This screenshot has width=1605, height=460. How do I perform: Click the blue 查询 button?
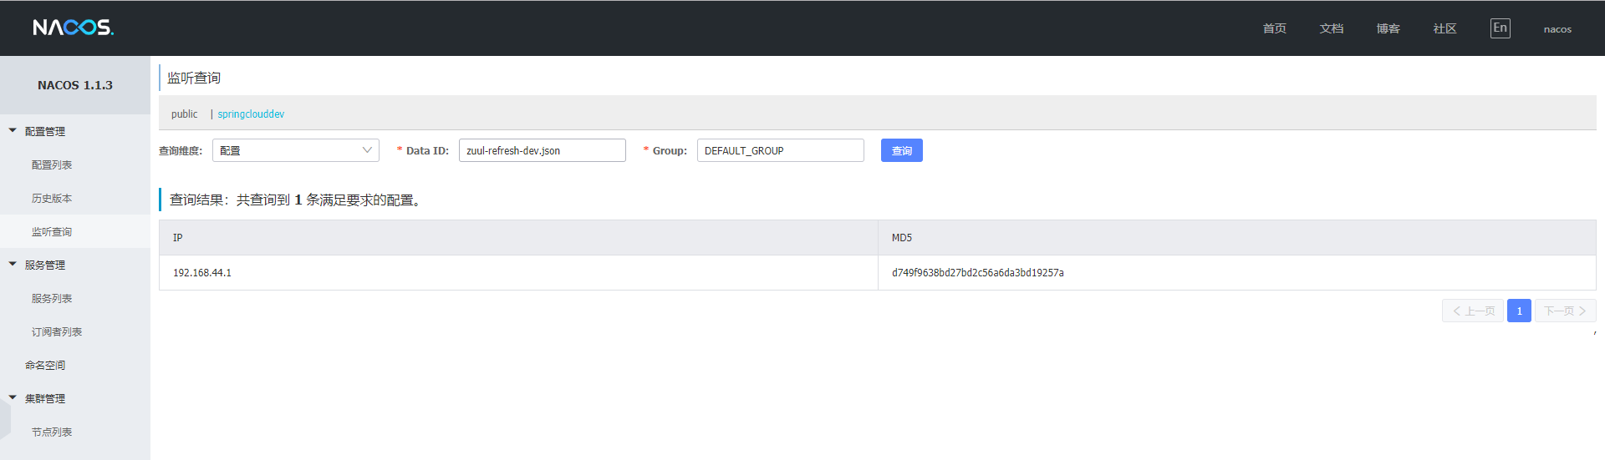(901, 150)
